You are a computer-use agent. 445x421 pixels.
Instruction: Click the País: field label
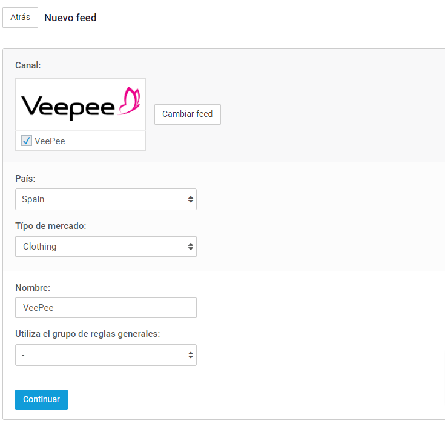tap(25, 179)
